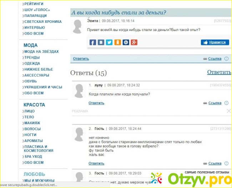
Task: Share the post on Google Plus
Action: [134, 42]
